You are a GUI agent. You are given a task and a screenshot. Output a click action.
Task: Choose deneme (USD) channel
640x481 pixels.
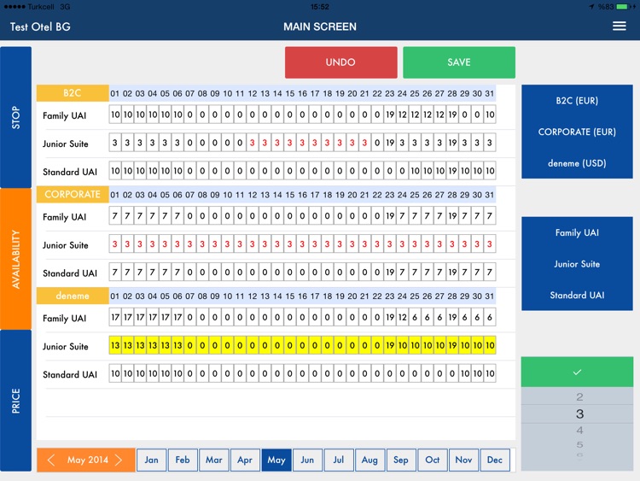577,163
